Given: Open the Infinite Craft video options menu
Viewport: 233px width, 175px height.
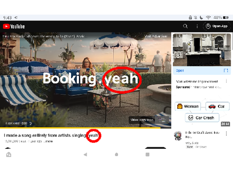Looking at the screenshot, I should [x=226, y=133].
